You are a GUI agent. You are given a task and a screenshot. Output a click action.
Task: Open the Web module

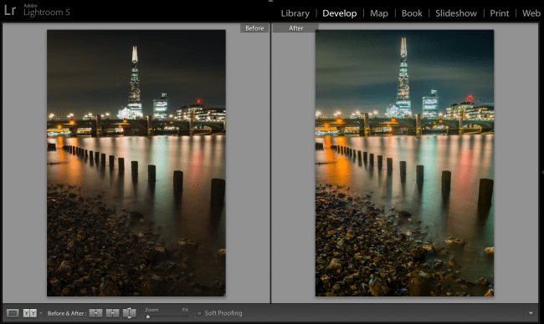tap(531, 13)
